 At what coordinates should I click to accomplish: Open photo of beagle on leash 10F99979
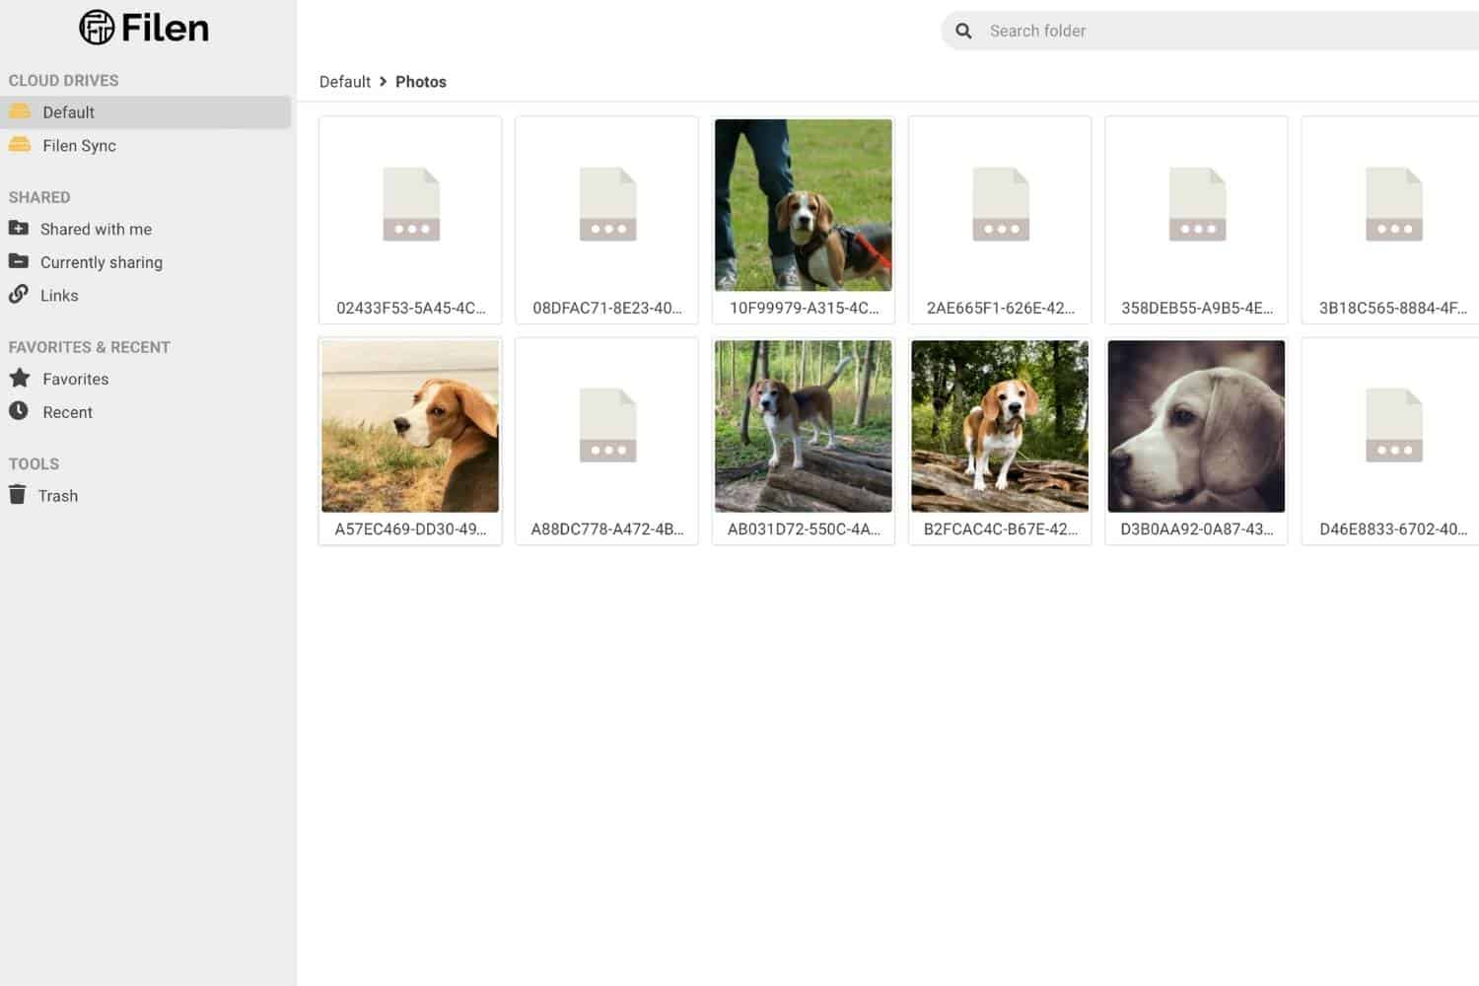pyautogui.click(x=804, y=205)
